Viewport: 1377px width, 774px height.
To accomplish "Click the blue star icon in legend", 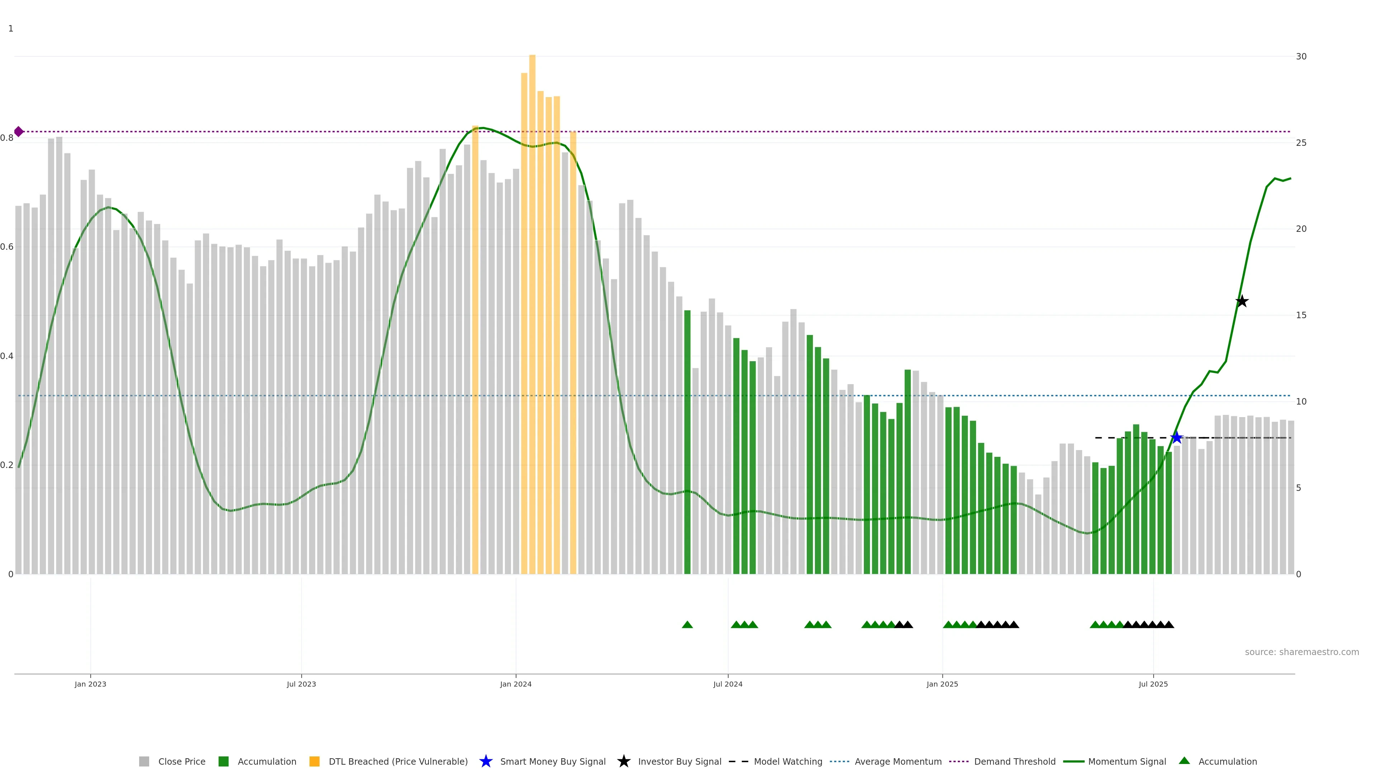I will tap(486, 761).
